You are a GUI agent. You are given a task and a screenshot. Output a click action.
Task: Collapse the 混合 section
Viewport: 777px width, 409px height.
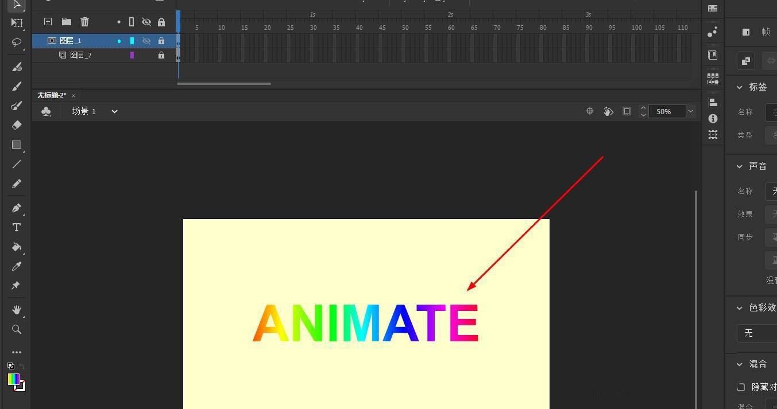click(740, 364)
